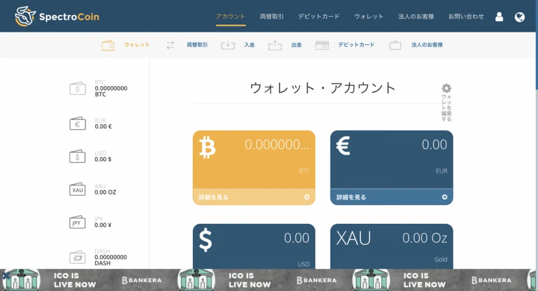538x291 pixels.
Task: Click the truncated BTC amount on orange card
Action: click(277, 144)
